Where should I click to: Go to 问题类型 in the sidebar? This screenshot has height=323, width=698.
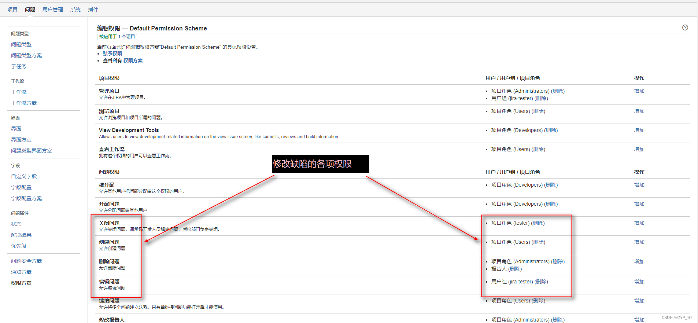tap(21, 44)
